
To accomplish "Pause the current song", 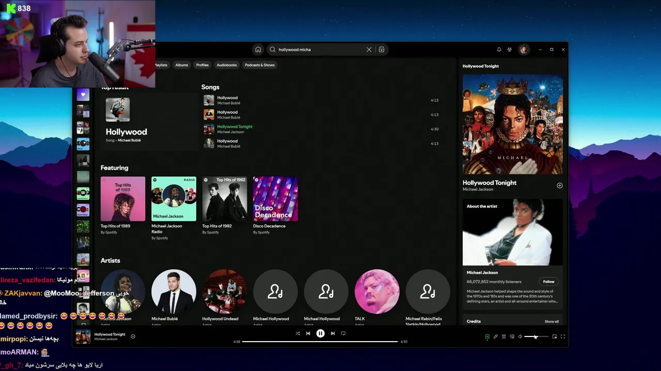I will point(320,333).
